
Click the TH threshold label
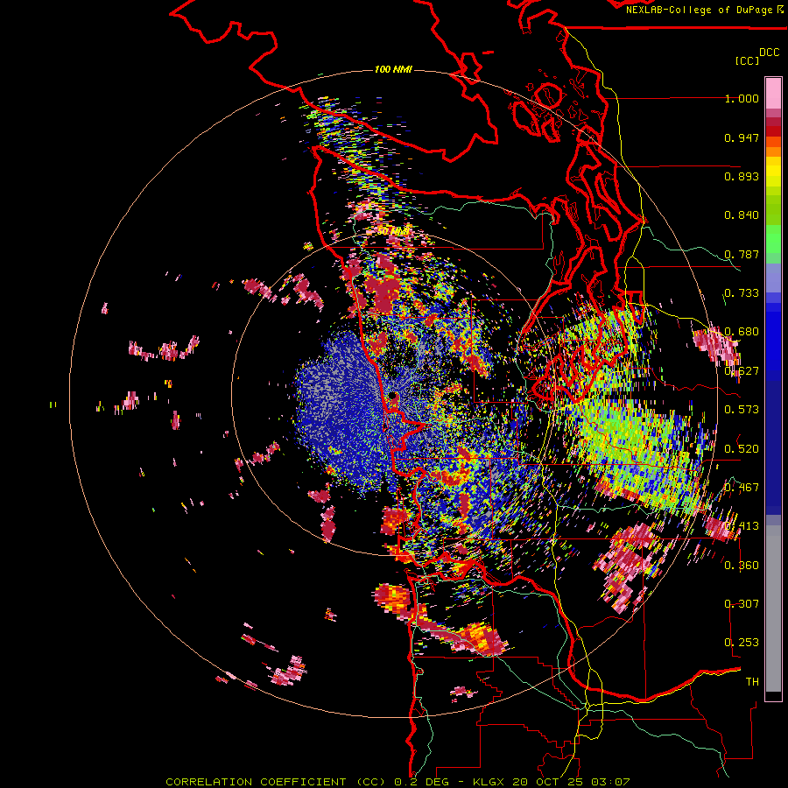(x=752, y=681)
